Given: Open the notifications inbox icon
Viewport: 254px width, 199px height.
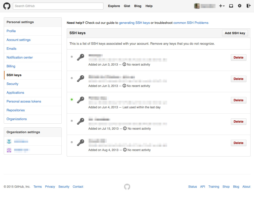Looking at the screenshot, I should [x=231, y=6].
